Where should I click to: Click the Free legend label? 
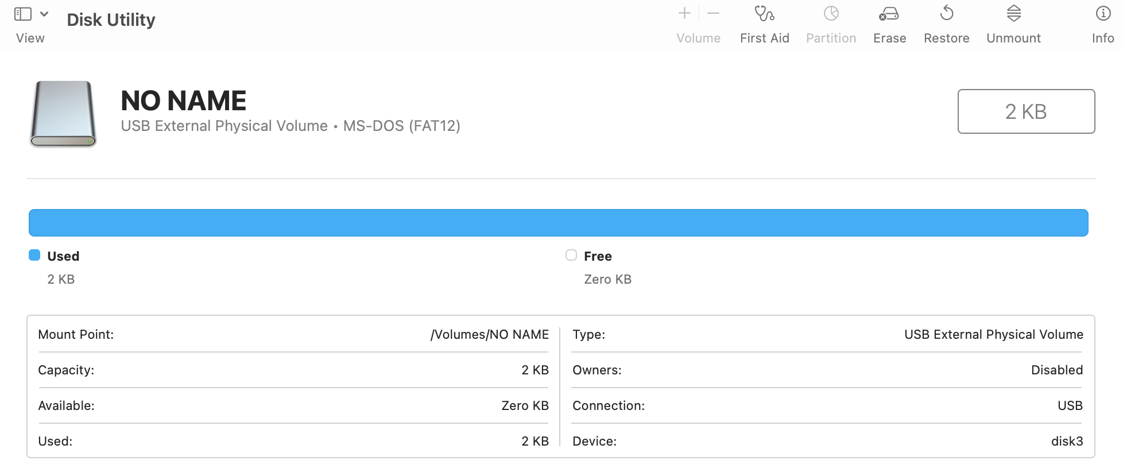pos(598,256)
